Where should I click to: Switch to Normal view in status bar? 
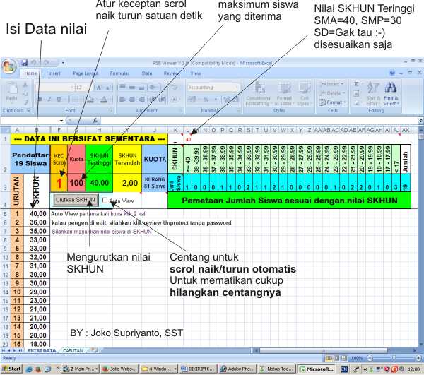(x=329, y=358)
